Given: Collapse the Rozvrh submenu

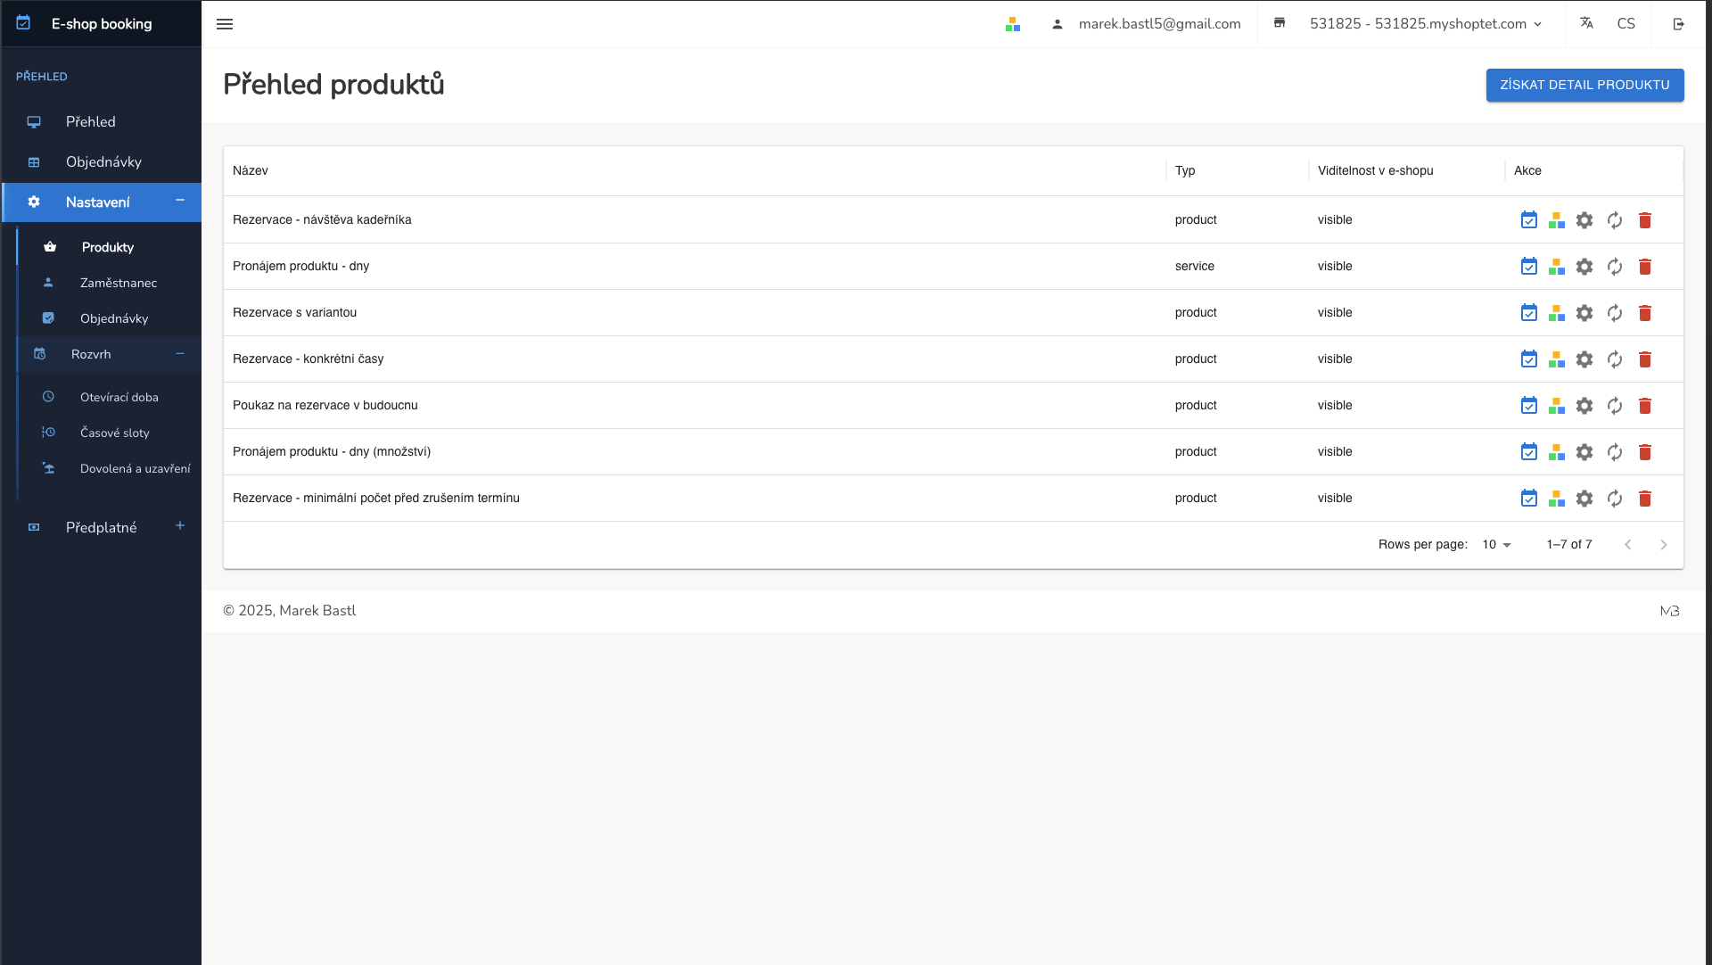Looking at the screenshot, I should pyautogui.click(x=180, y=354).
